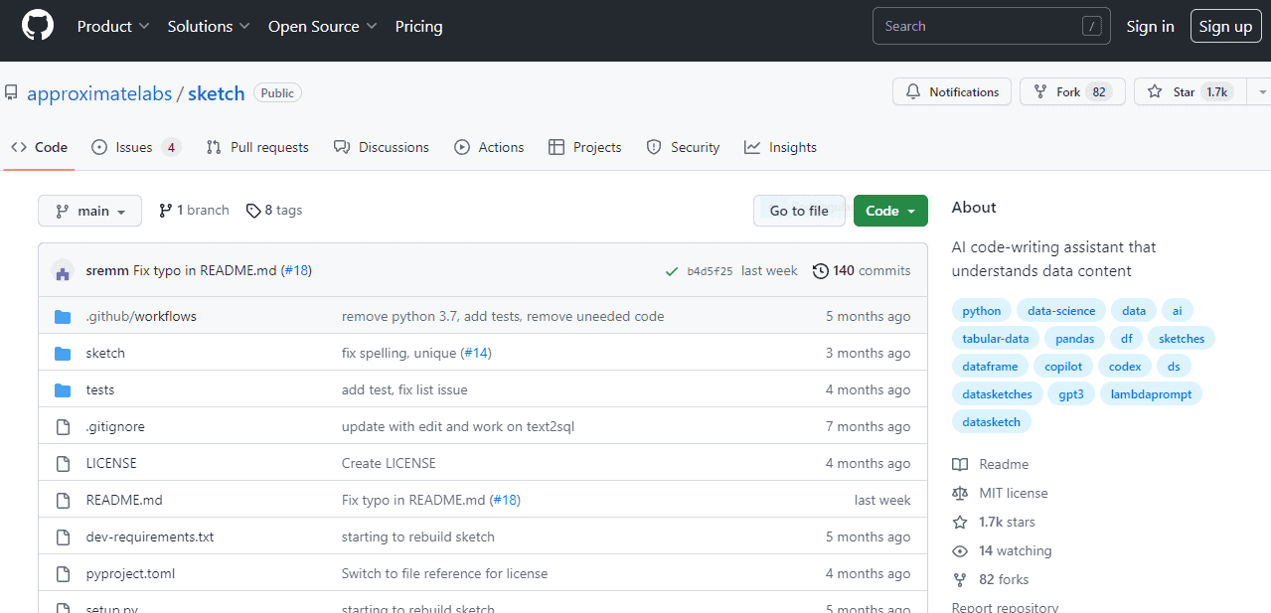The width and height of the screenshot is (1271, 613).
Task: Select the tabular-data topic tag
Action: [x=996, y=339]
